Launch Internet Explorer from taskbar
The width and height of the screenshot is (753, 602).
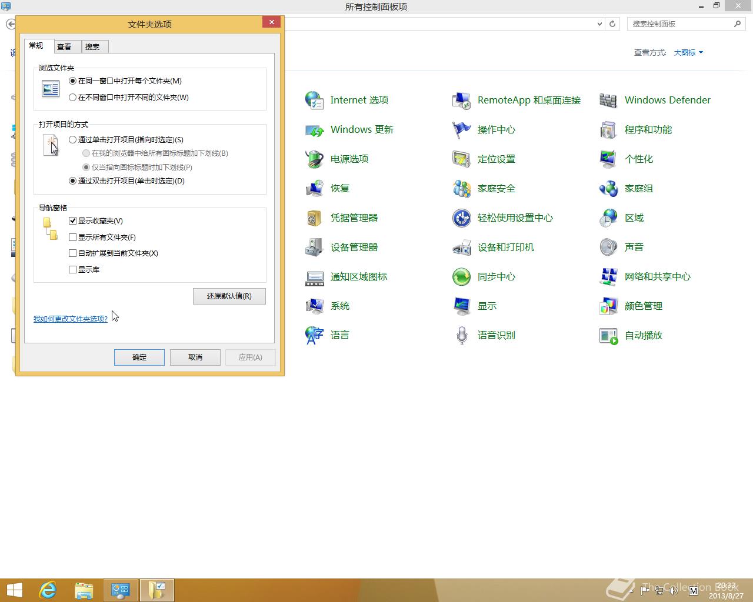(x=48, y=590)
